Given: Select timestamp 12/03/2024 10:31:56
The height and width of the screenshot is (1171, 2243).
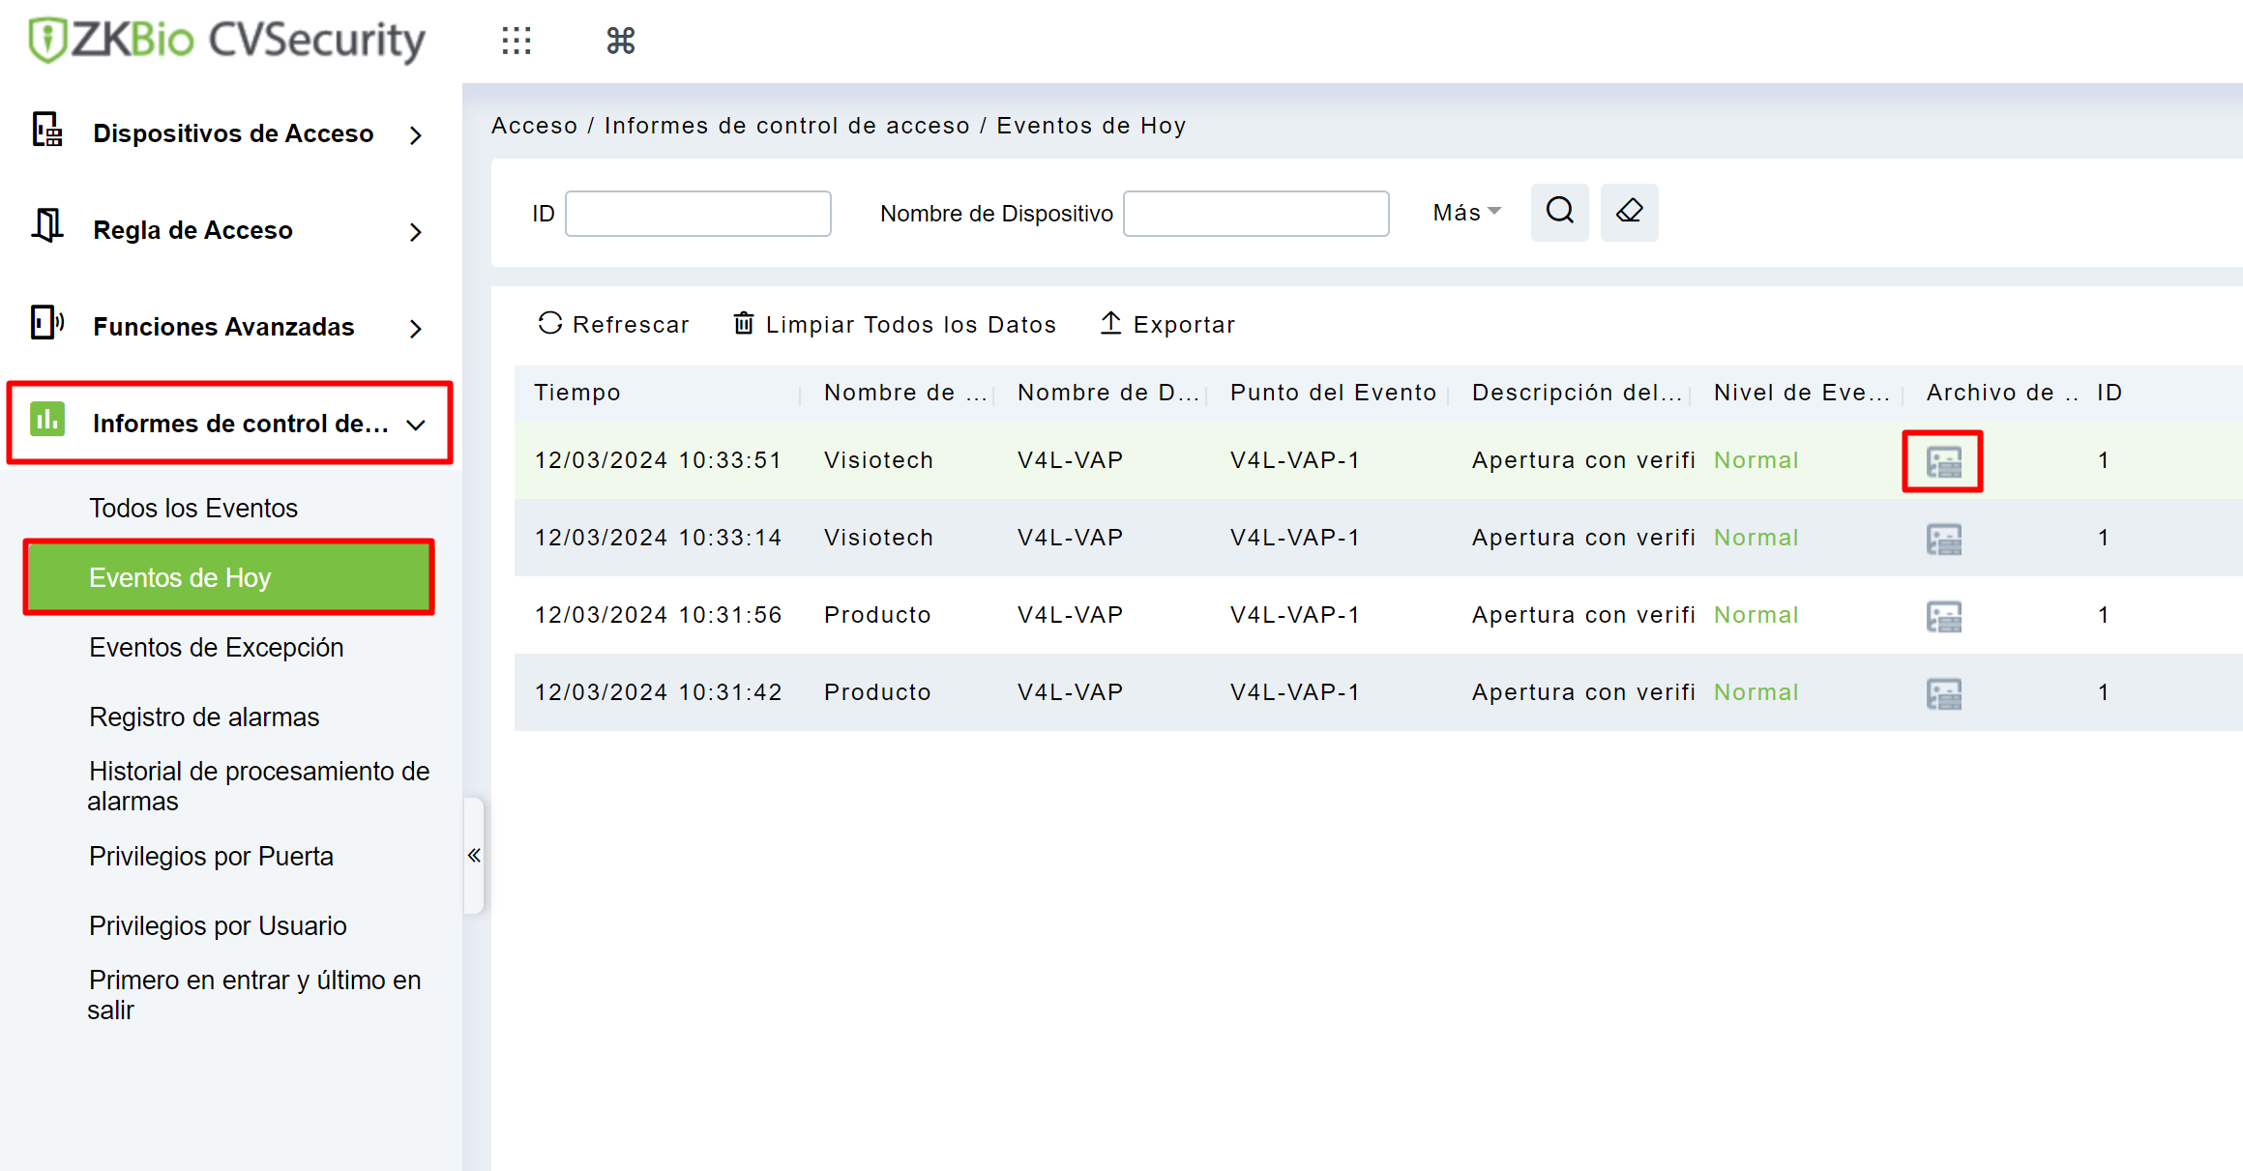Looking at the screenshot, I should tap(658, 615).
